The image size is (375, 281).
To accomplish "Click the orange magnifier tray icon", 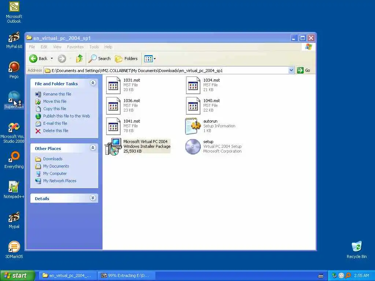I will coord(348,276).
